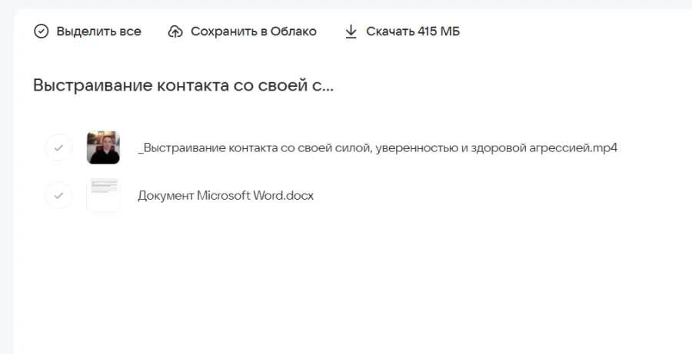The image size is (692, 354).
Task: Open the mp4 file by its name
Action: pos(378,147)
